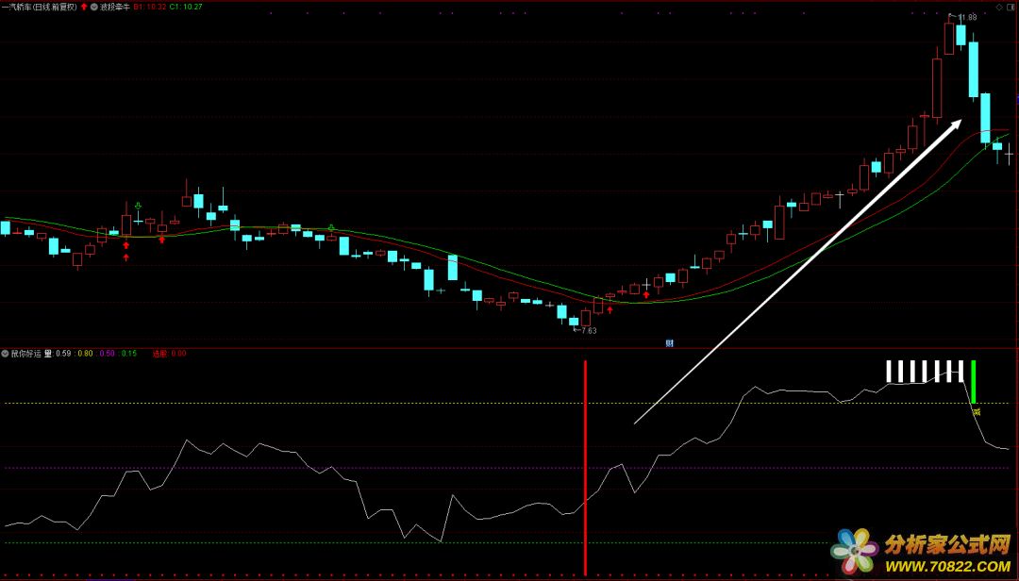This screenshot has width=1019, height=581.
Task: Click the yellow 减 sell signal marker
Action: coord(977,411)
